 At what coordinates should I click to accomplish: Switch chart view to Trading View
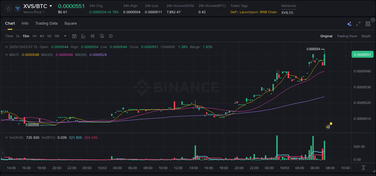coord(347,36)
